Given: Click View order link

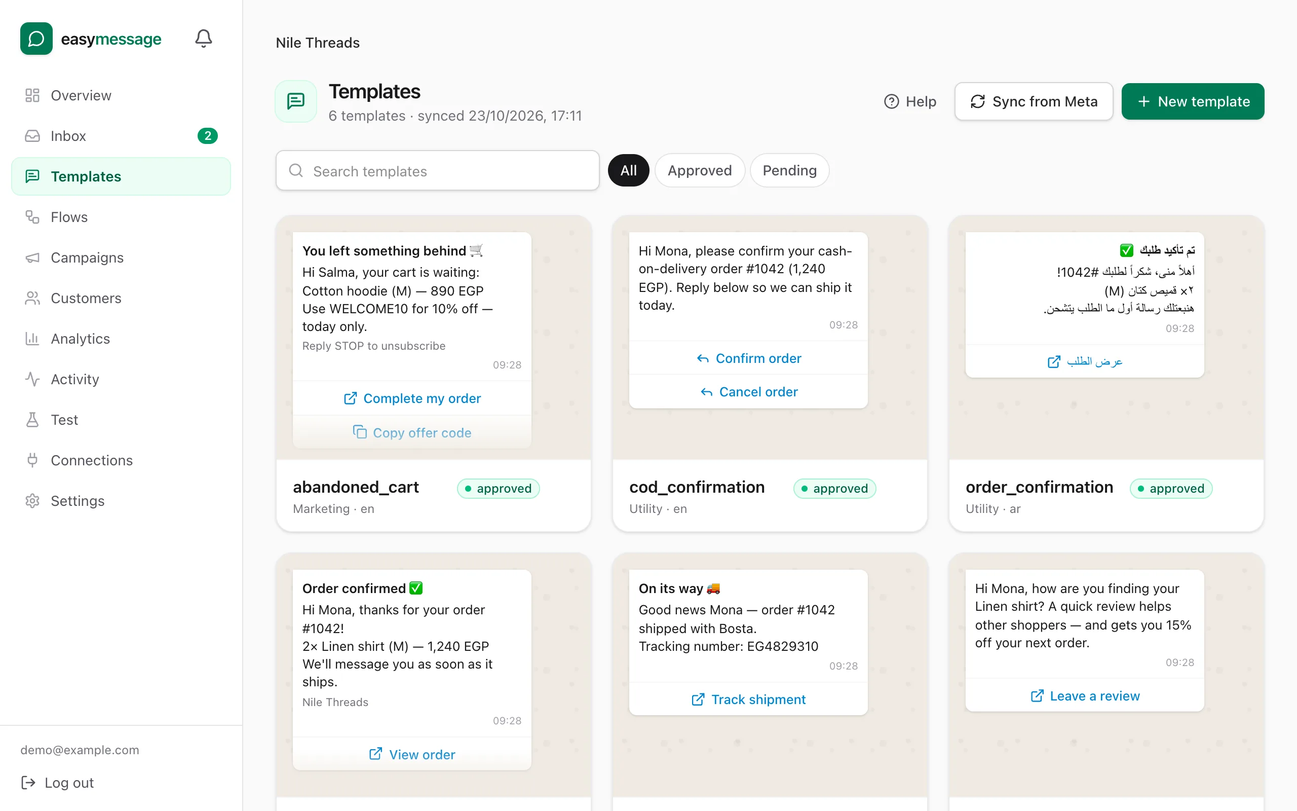Looking at the screenshot, I should click(x=412, y=754).
